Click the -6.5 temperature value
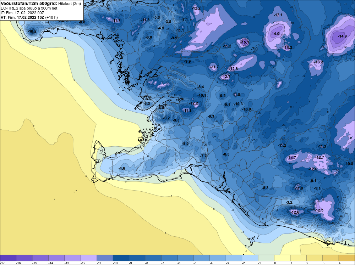 [161, 108]
